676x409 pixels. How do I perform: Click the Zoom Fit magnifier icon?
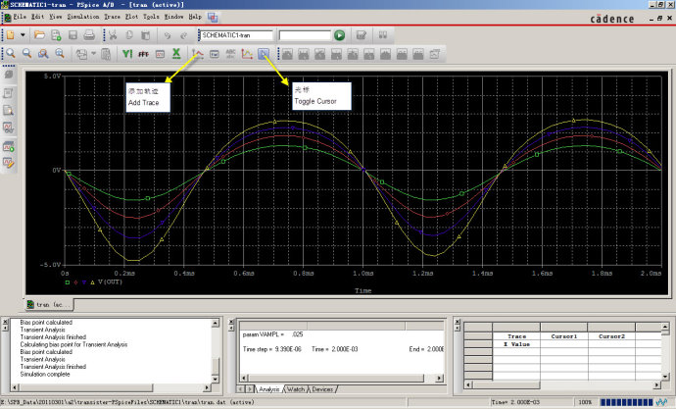point(60,53)
